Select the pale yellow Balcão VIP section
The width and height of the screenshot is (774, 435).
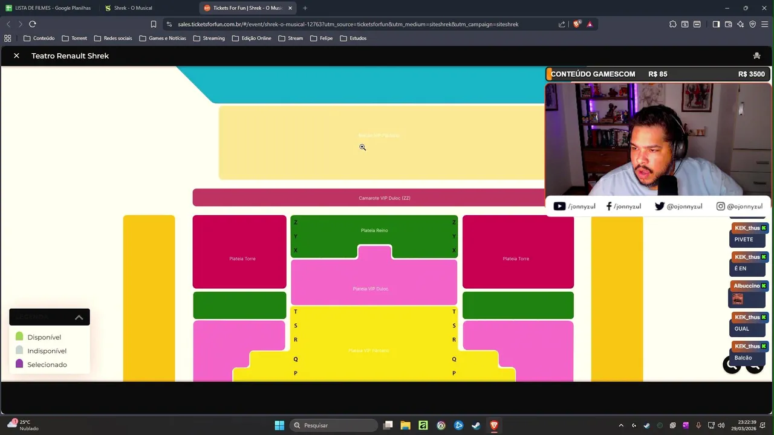point(382,143)
